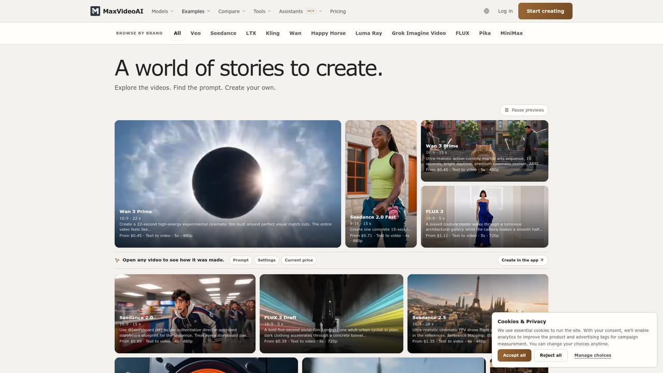Open the Tools dropdown menu
Viewport: 663px width, 373px height.
[x=262, y=11]
